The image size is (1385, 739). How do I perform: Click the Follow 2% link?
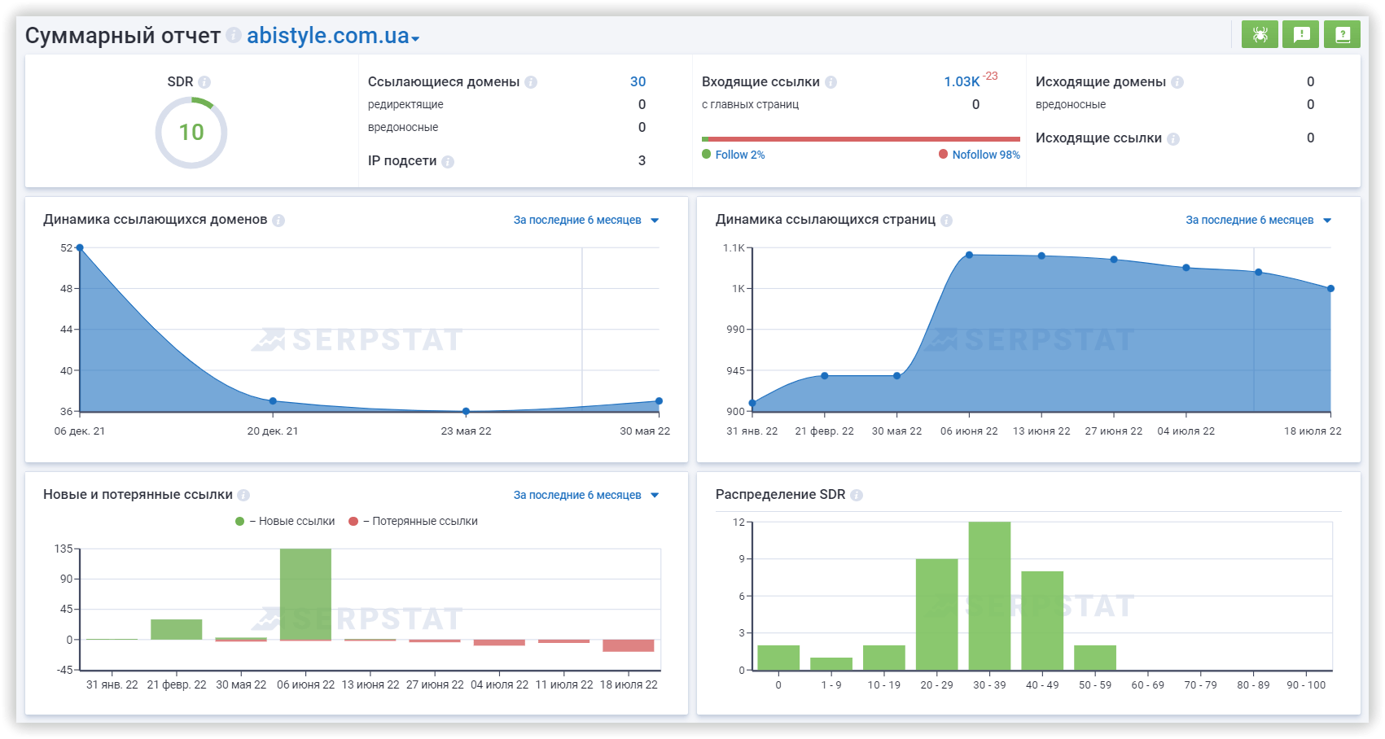[x=739, y=155]
